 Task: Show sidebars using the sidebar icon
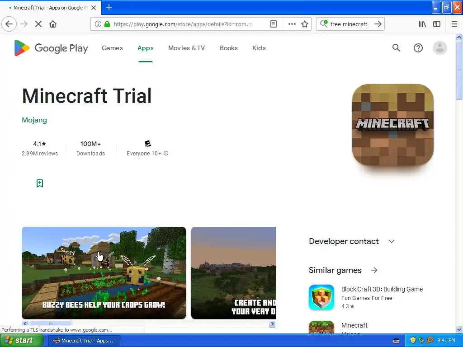pyautogui.click(x=437, y=24)
